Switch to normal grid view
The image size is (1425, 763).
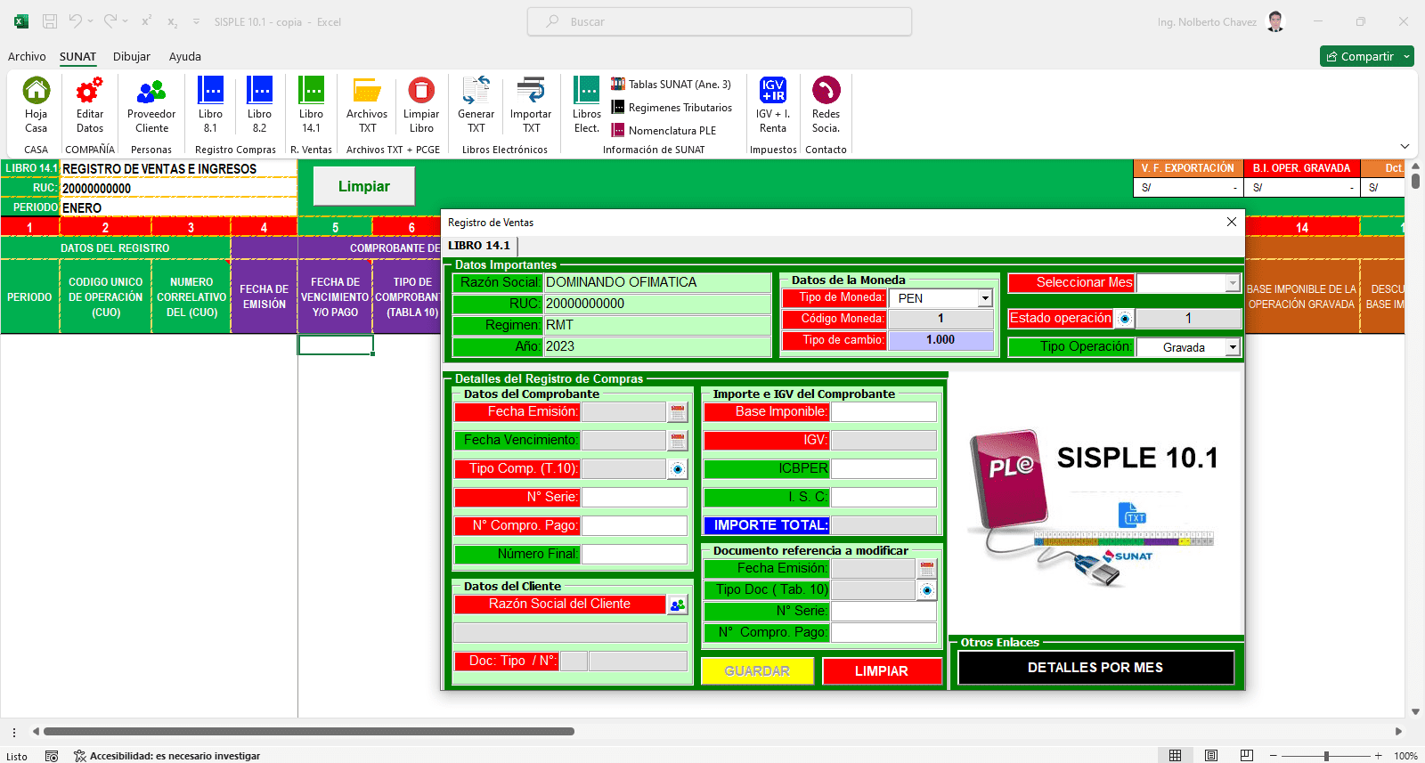pyautogui.click(x=1176, y=755)
